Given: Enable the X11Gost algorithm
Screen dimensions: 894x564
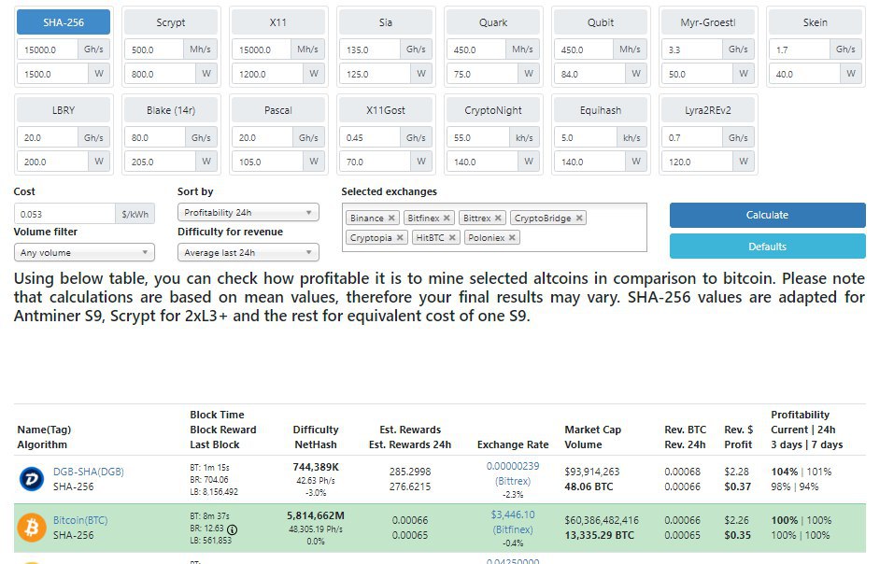Looking at the screenshot, I should 386,110.
